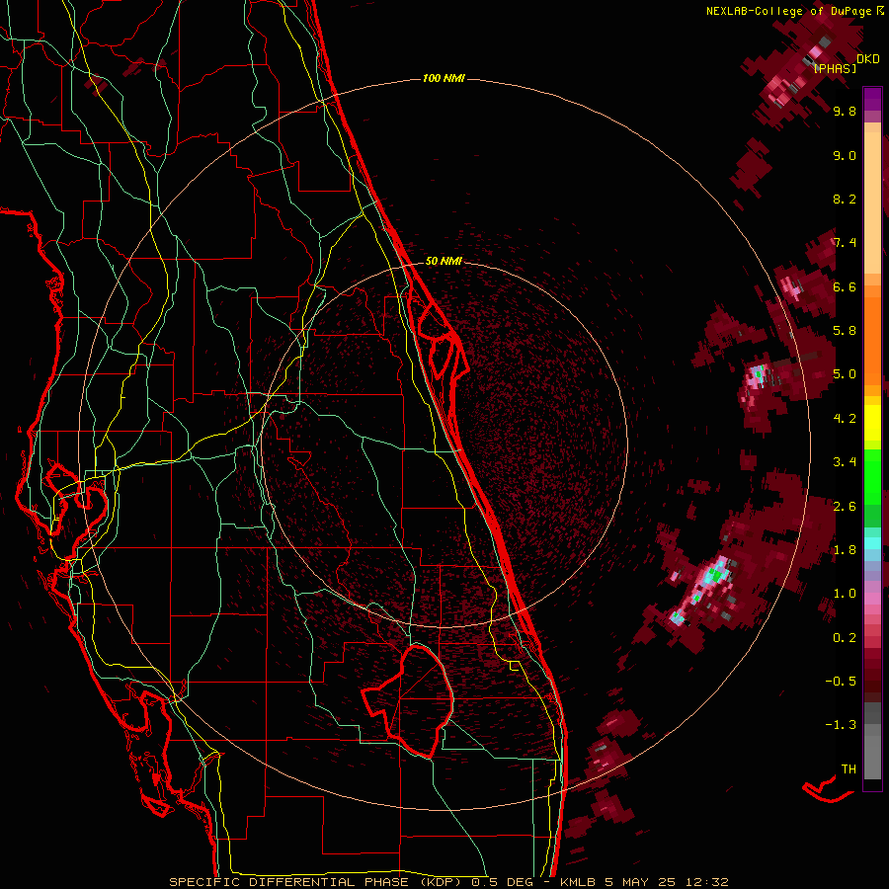Click the -1.3 value on color scale
Screen dimensions: 889x889
tap(841, 725)
